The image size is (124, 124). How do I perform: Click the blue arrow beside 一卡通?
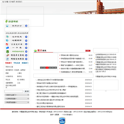pyautogui.click(x=26, y=48)
